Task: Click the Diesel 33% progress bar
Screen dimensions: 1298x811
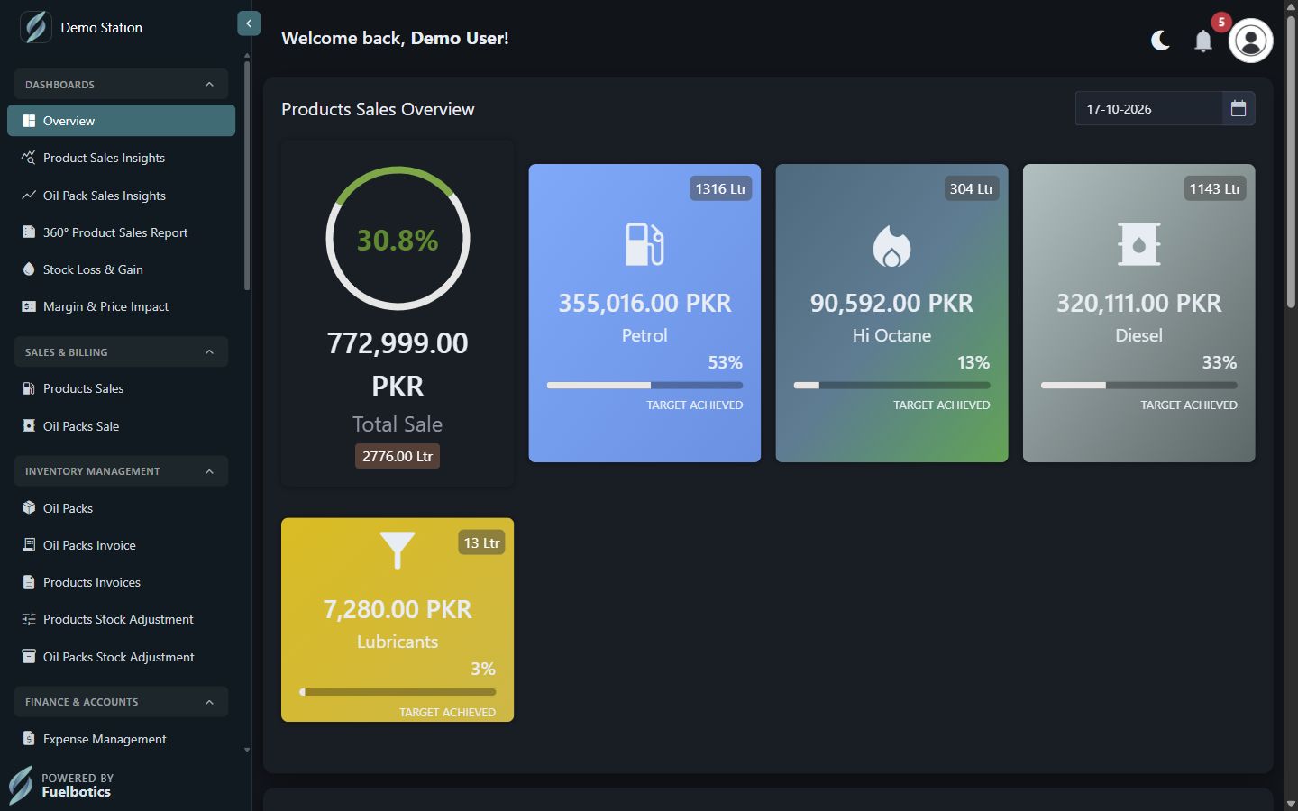Action: [x=1138, y=385]
